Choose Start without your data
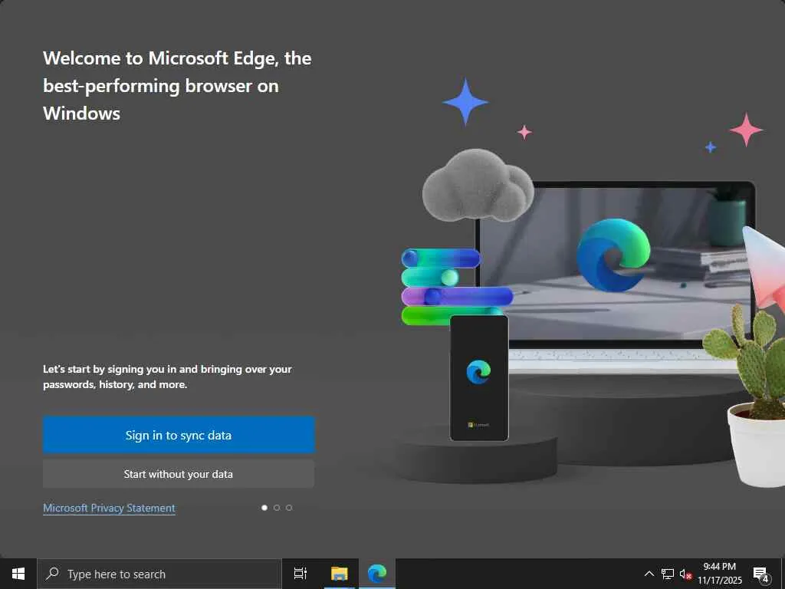The width and height of the screenshot is (785, 589). click(x=179, y=474)
